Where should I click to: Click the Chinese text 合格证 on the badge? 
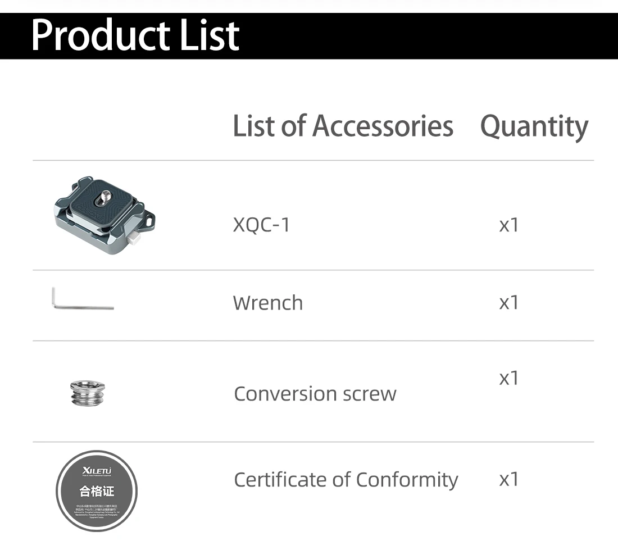(x=97, y=491)
